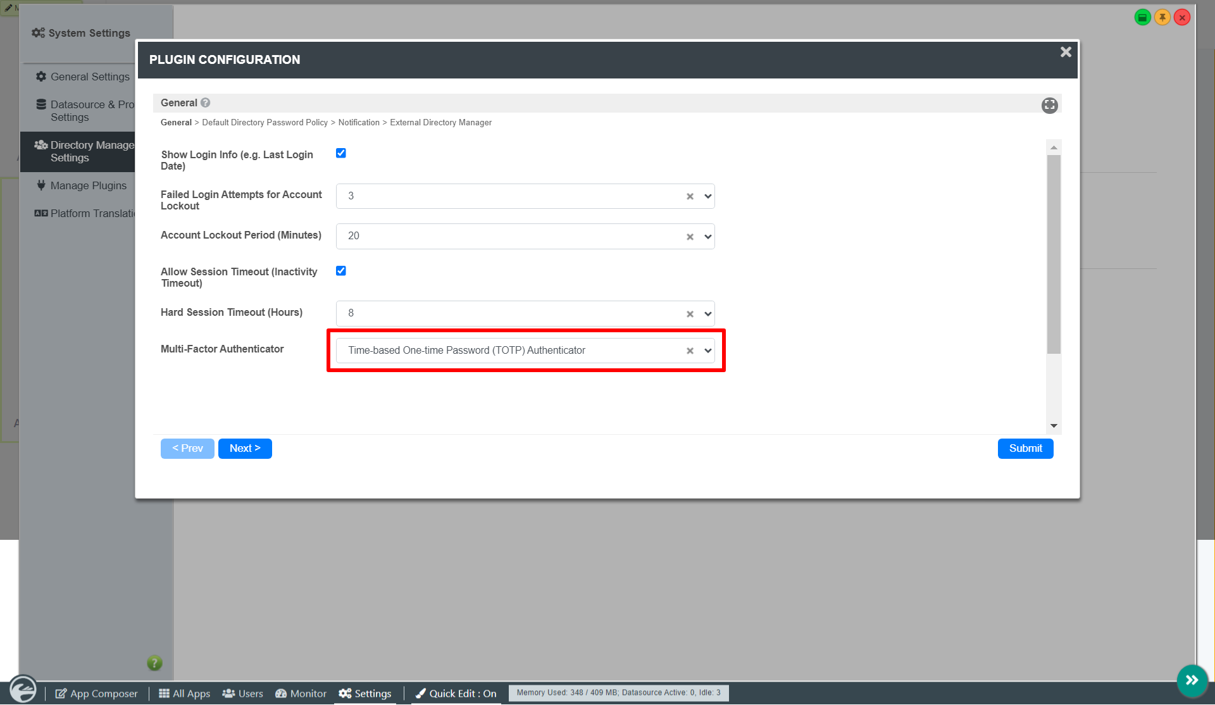Toggle Allow Session Timeout checkbox
The height and width of the screenshot is (705, 1215).
(x=341, y=271)
